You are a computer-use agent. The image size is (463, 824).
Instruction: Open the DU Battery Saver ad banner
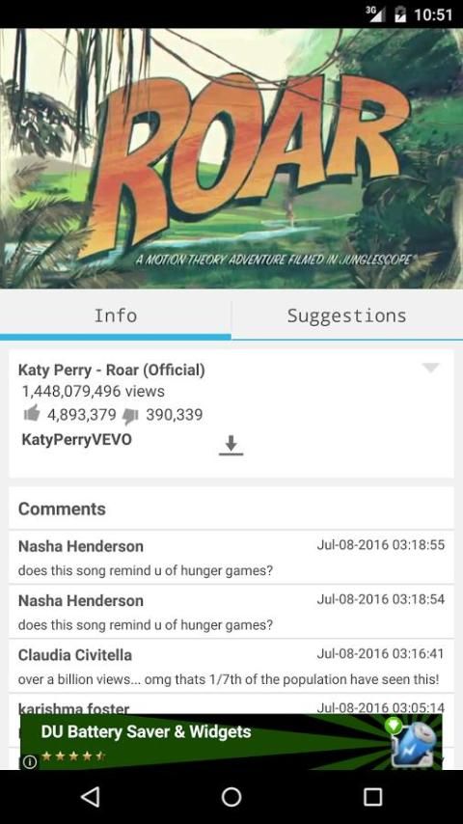231,742
